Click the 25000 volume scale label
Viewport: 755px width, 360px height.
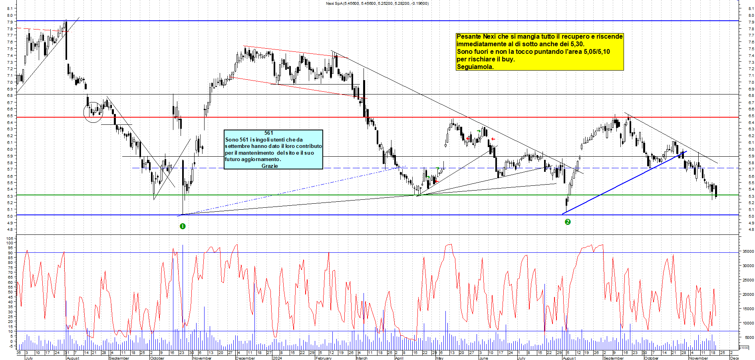[748, 280]
